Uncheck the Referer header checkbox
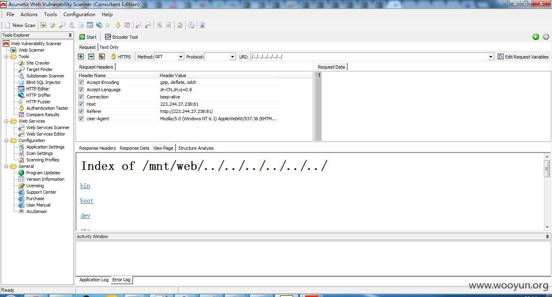Image resolution: width=552 pixels, height=297 pixels. pos(81,111)
